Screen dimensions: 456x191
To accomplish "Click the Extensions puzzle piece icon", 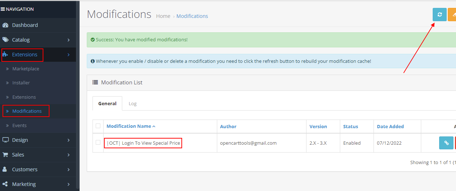I will pos(5,55).
